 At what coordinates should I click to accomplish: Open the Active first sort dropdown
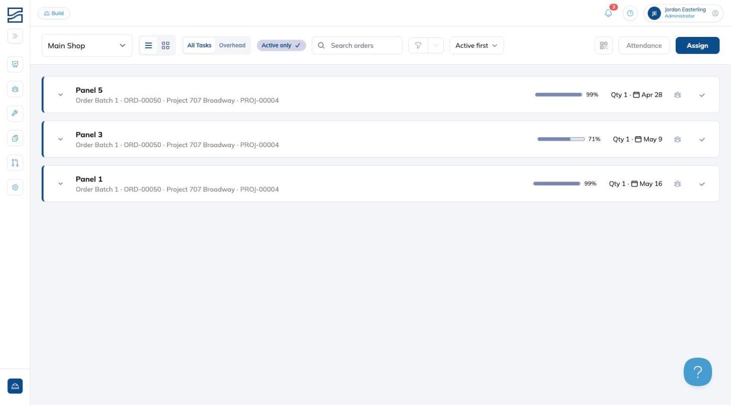click(477, 45)
